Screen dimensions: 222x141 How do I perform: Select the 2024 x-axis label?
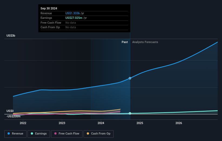tap(101, 123)
